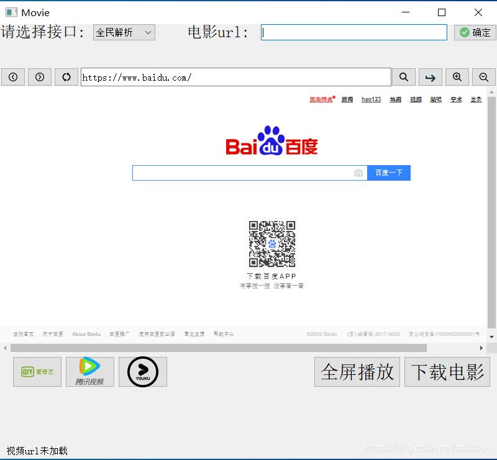Screen dimensions: 497x460
Task: Open the hao123 link
Action: [x=371, y=99]
